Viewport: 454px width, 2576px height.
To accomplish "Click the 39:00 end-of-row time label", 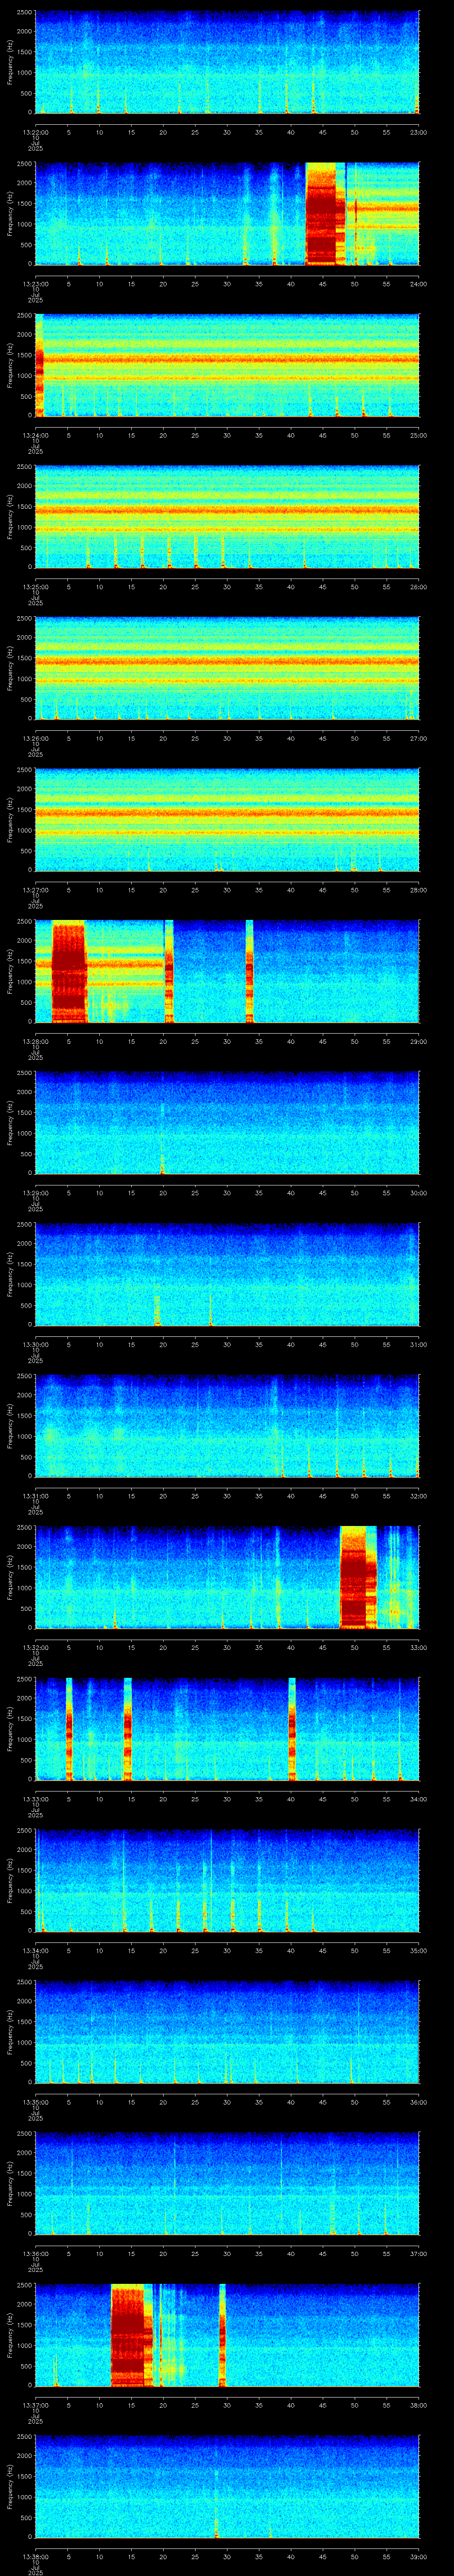I will point(418,2558).
